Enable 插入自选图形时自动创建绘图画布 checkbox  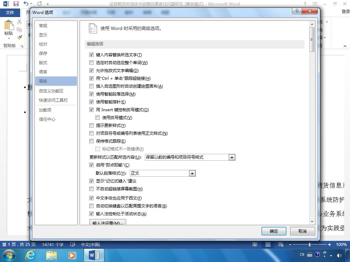pos(91,86)
